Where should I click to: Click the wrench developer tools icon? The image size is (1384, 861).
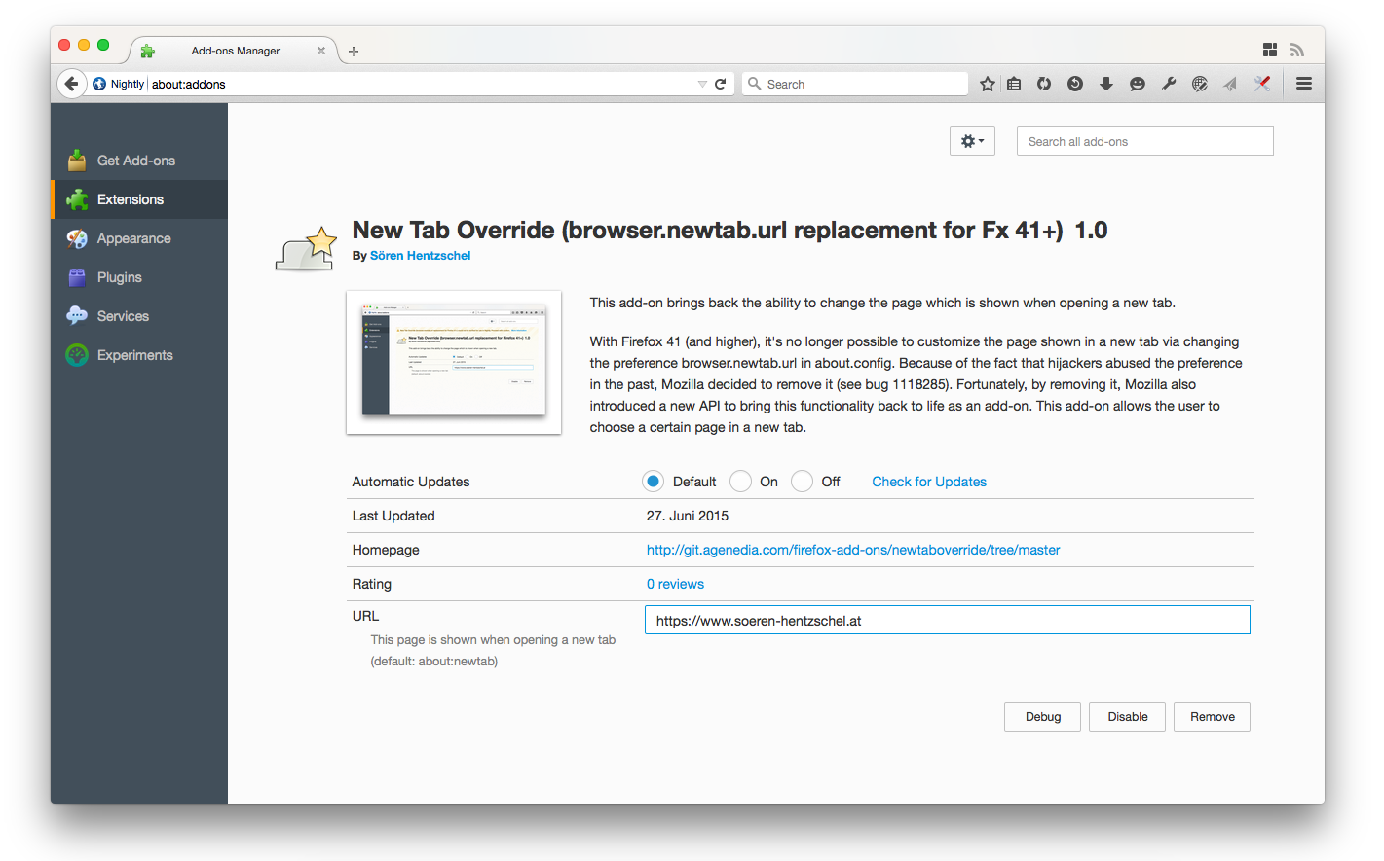click(x=1168, y=84)
